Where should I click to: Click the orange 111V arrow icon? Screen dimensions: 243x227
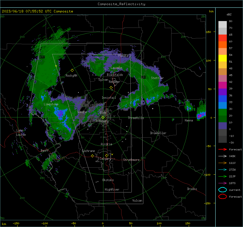point(222,163)
